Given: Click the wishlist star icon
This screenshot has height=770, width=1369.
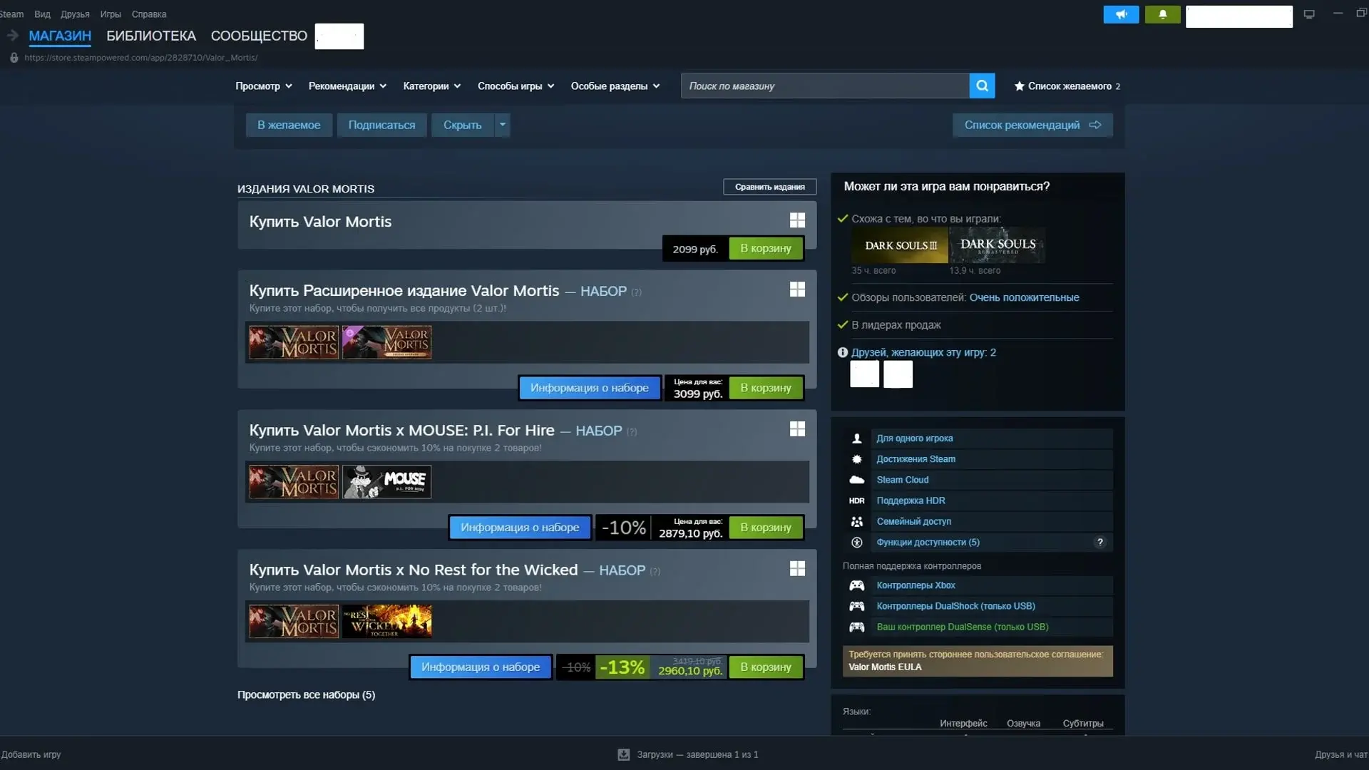Looking at the screenshot, I should (x=1019, y=86).
